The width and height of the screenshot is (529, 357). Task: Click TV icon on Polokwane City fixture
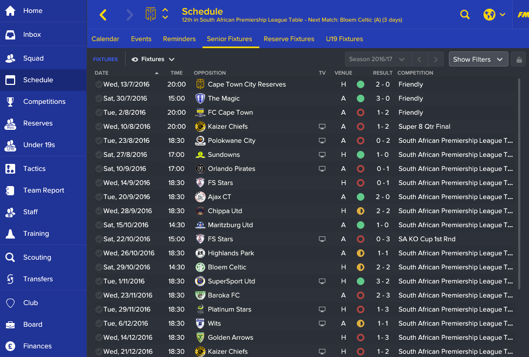[x=322, y=141]
